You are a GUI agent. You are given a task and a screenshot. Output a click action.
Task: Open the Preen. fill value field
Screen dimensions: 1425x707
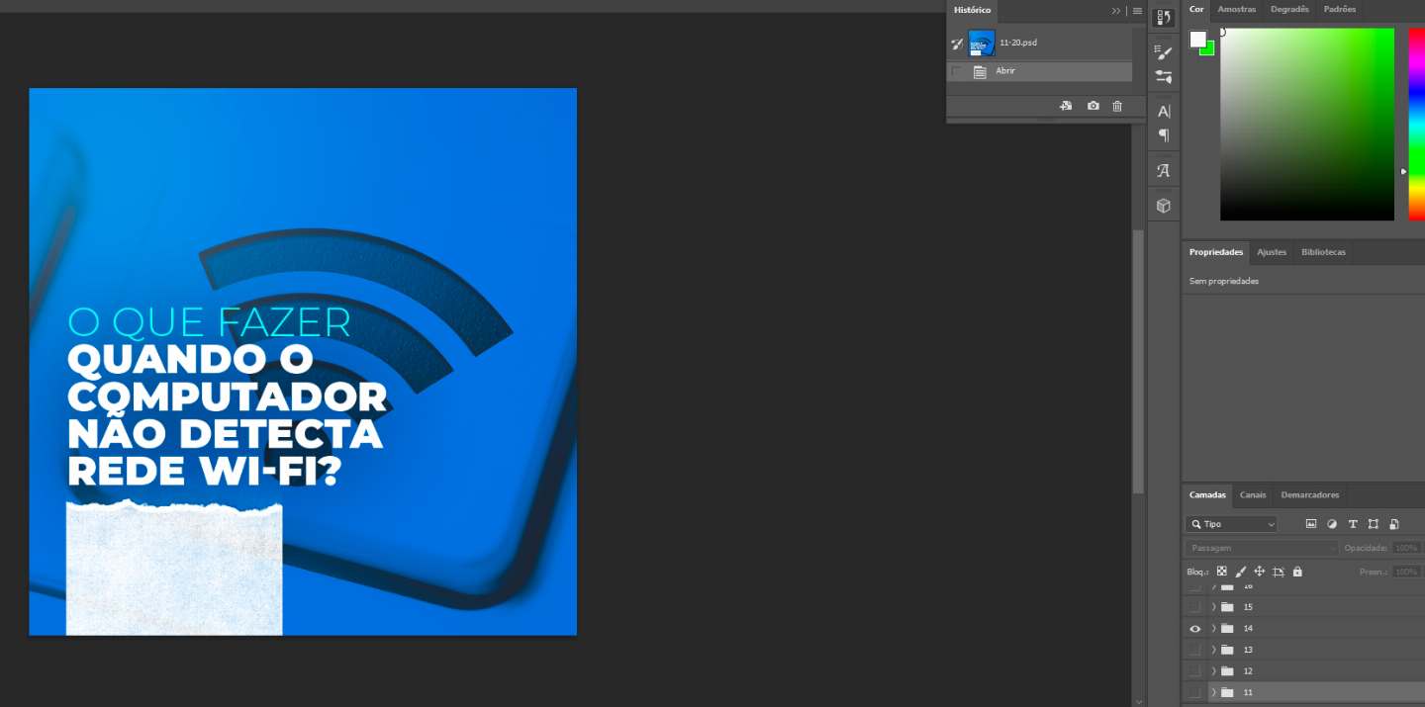pos(1406,572)
